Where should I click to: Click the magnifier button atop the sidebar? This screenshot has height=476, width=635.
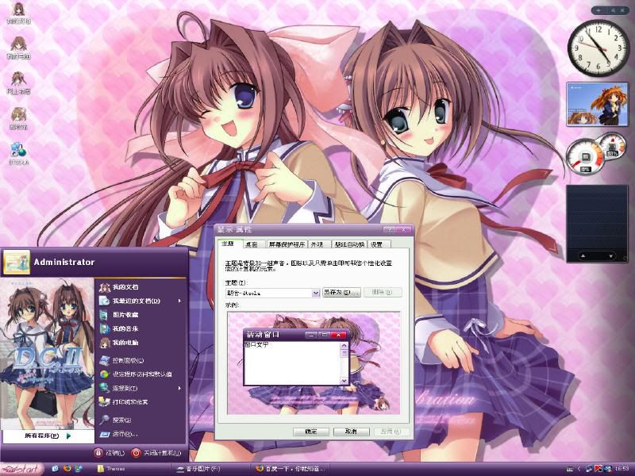coord(613,10)
